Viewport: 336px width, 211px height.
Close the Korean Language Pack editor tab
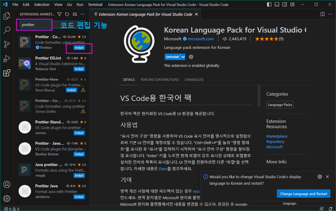coord(196,14)
